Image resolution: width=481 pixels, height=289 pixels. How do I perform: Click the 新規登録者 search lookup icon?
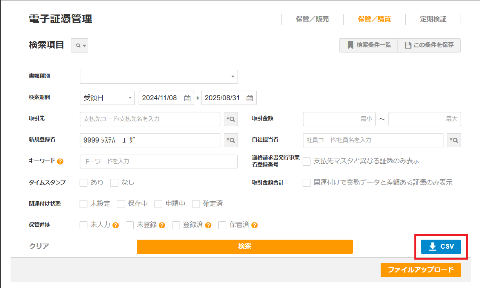231,140
